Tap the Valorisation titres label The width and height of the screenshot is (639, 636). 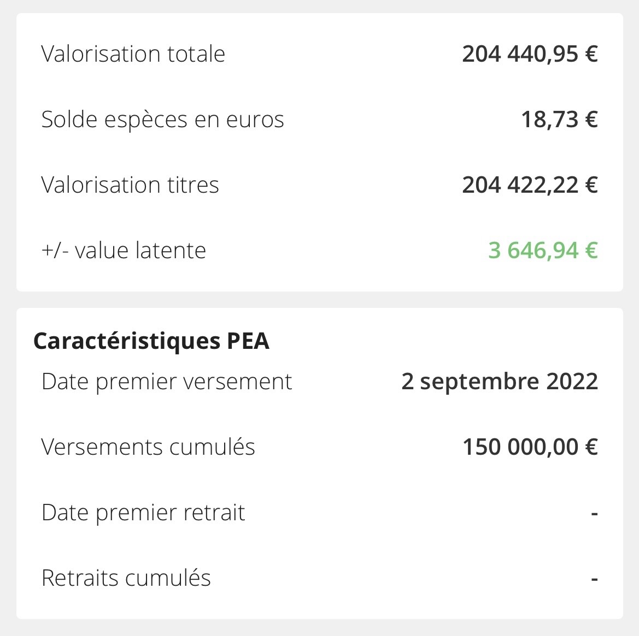point(130,185)
